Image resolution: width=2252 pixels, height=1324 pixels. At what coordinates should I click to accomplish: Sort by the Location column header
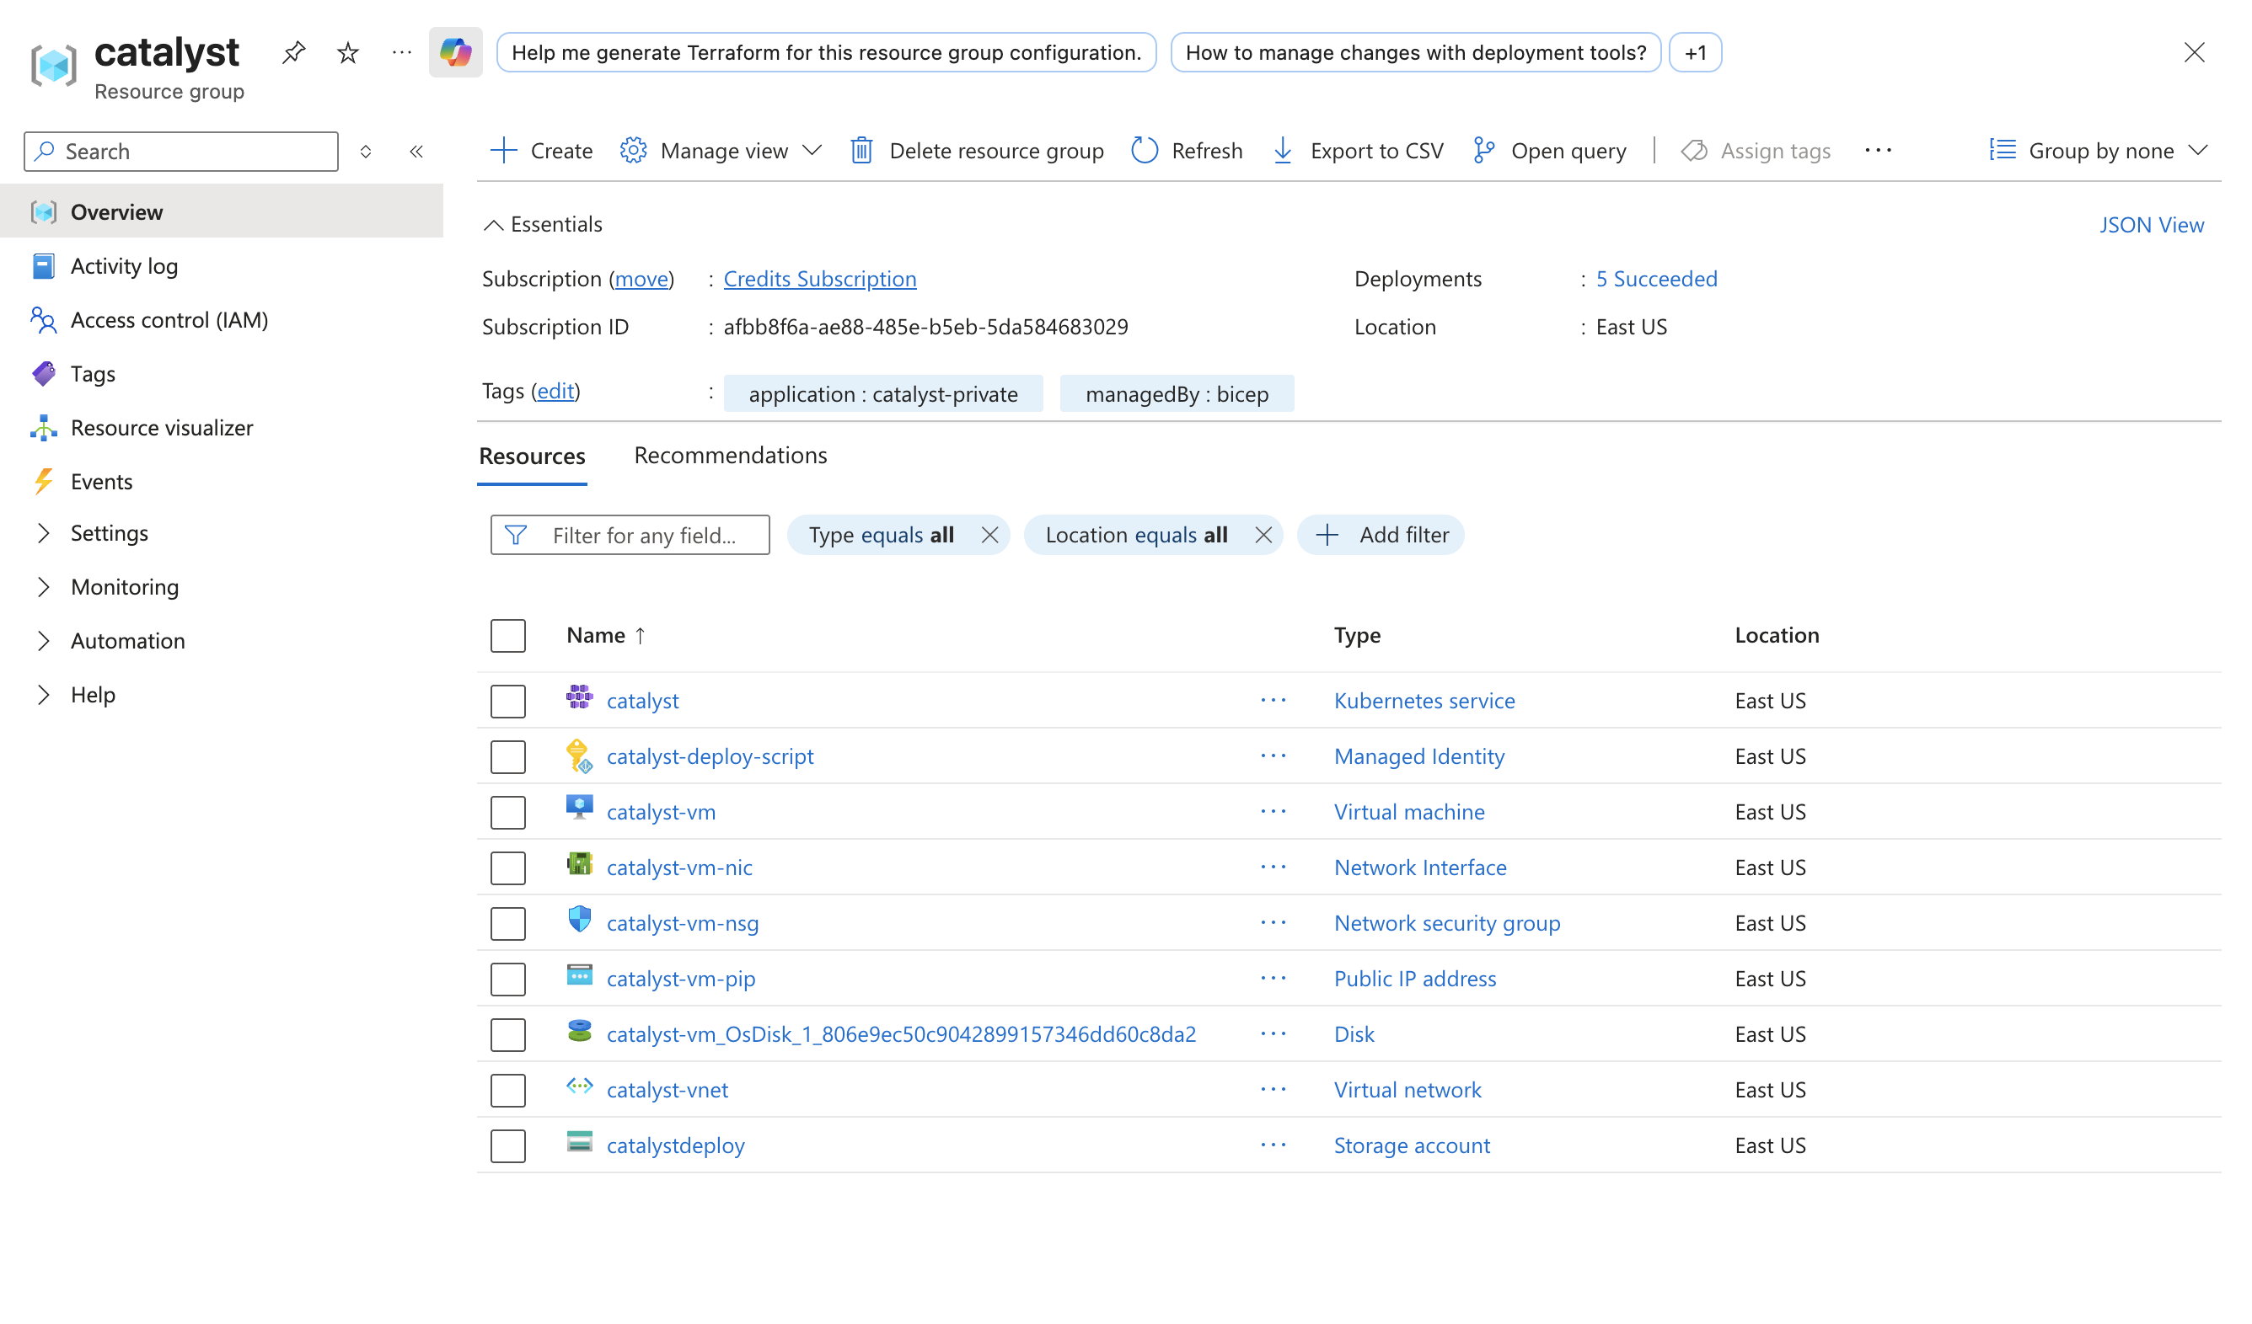1777,635
